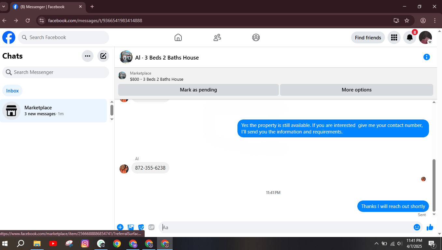
Task: Expand the browser tab search dropdown
Action: click(x=4, y=7)
